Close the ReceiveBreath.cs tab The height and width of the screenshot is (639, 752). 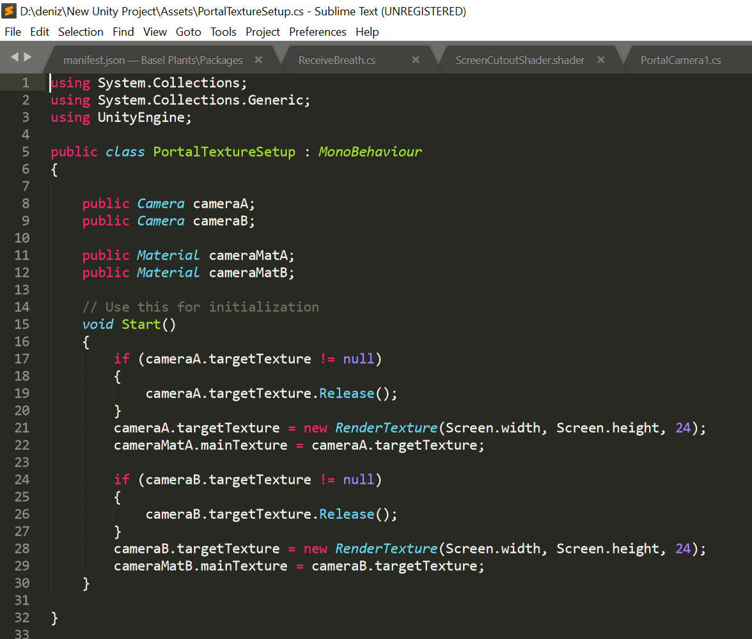416,60
